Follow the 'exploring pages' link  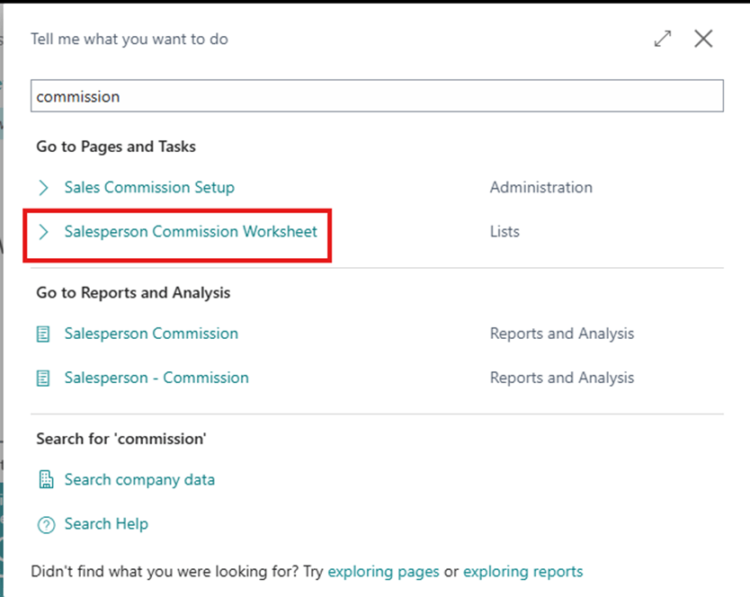pos(383,571)
